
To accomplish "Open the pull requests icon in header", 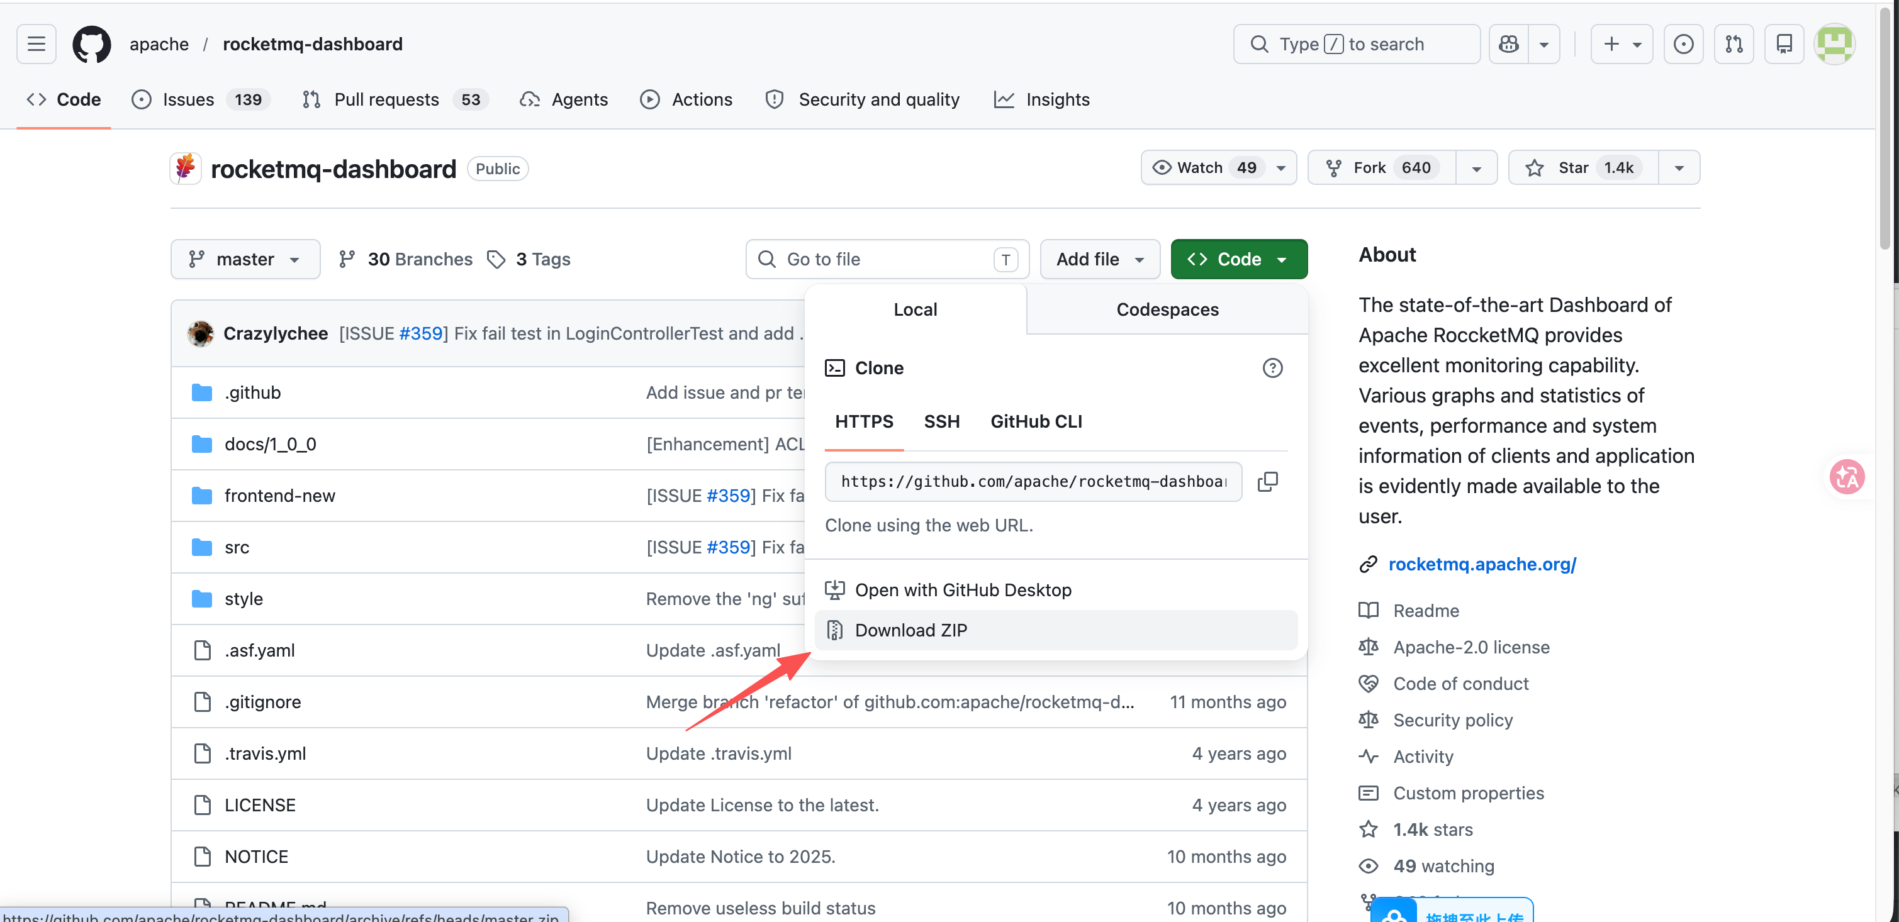I will tap(1734, 44).
